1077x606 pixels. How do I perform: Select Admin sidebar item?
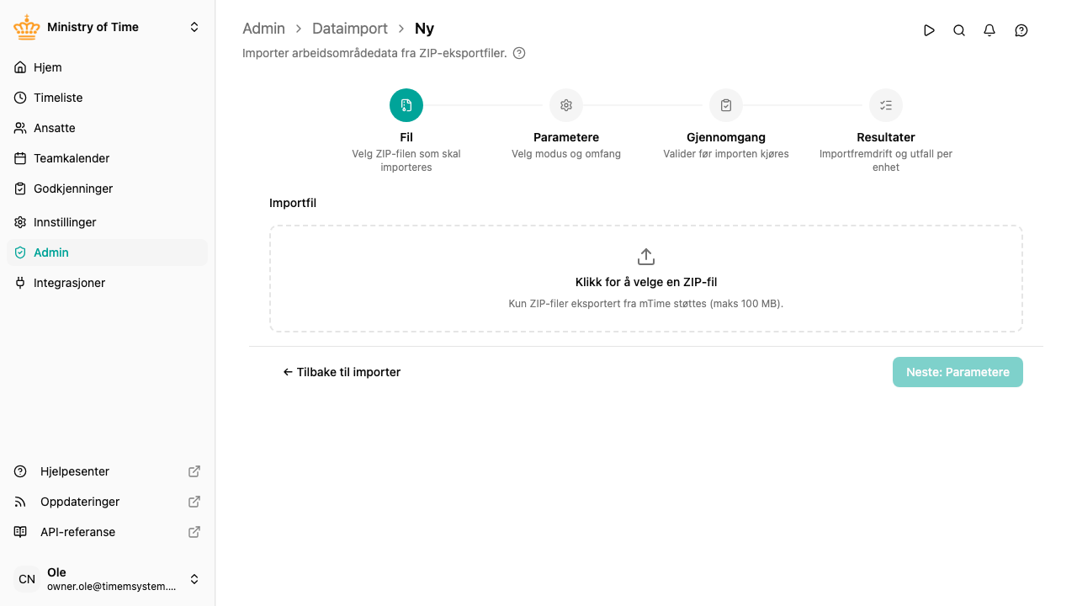[x=107, y=252]
